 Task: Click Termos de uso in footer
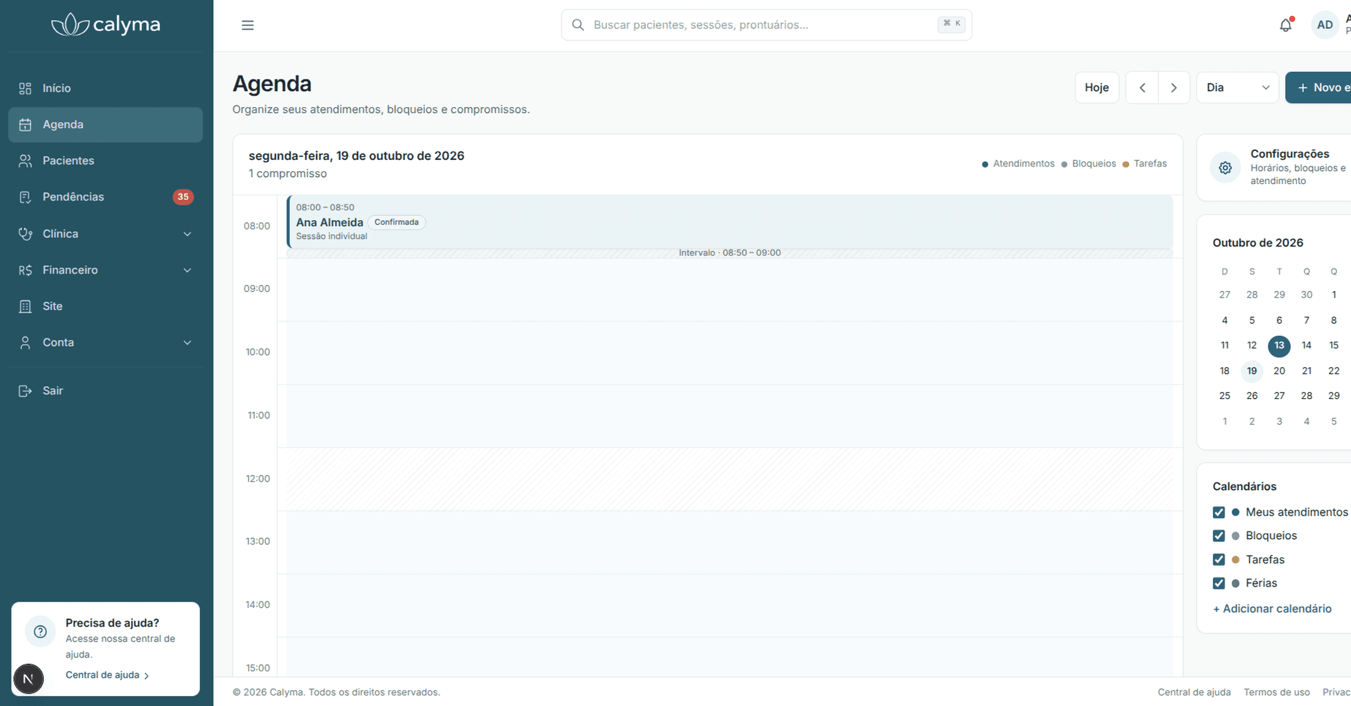[x=1277, y=692]
